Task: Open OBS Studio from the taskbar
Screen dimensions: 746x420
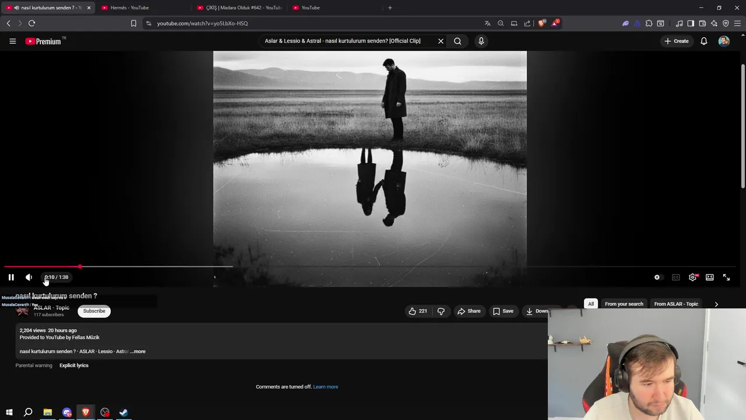Action: point(105,412)
